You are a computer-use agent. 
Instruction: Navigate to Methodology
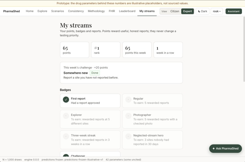(96, 11)
